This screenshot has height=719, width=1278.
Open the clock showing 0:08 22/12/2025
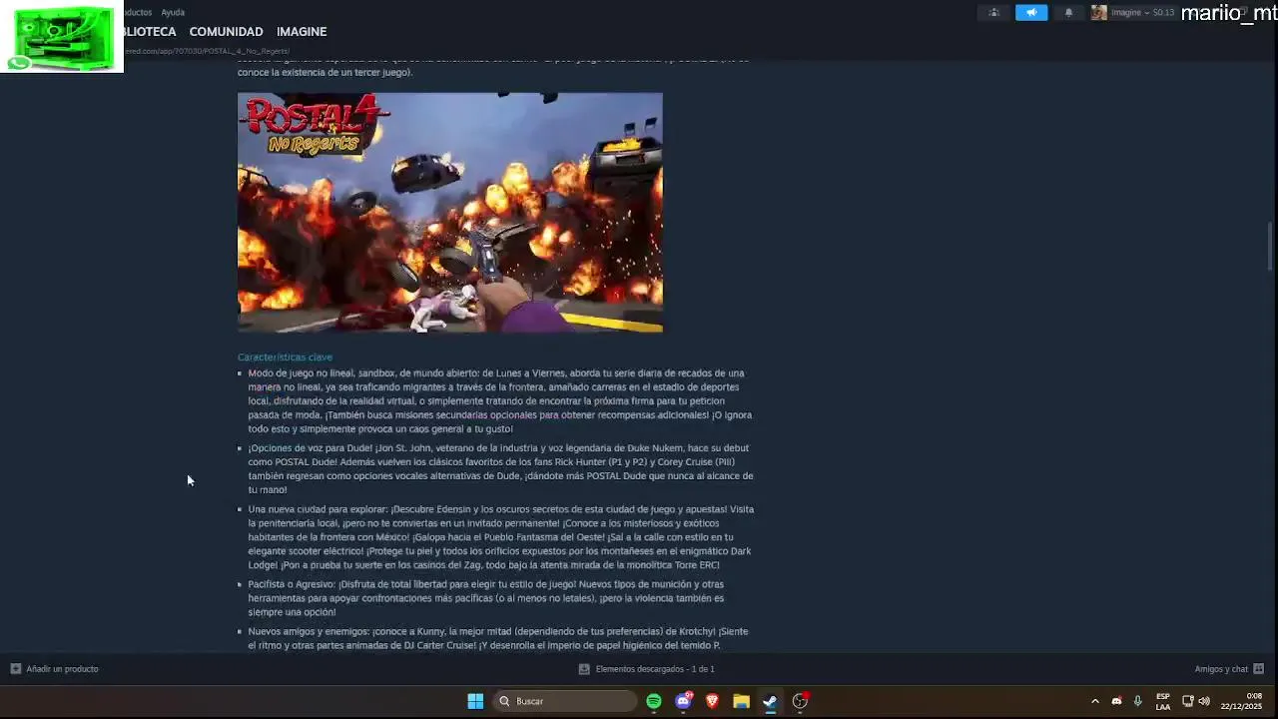[x=1241, y=701]
